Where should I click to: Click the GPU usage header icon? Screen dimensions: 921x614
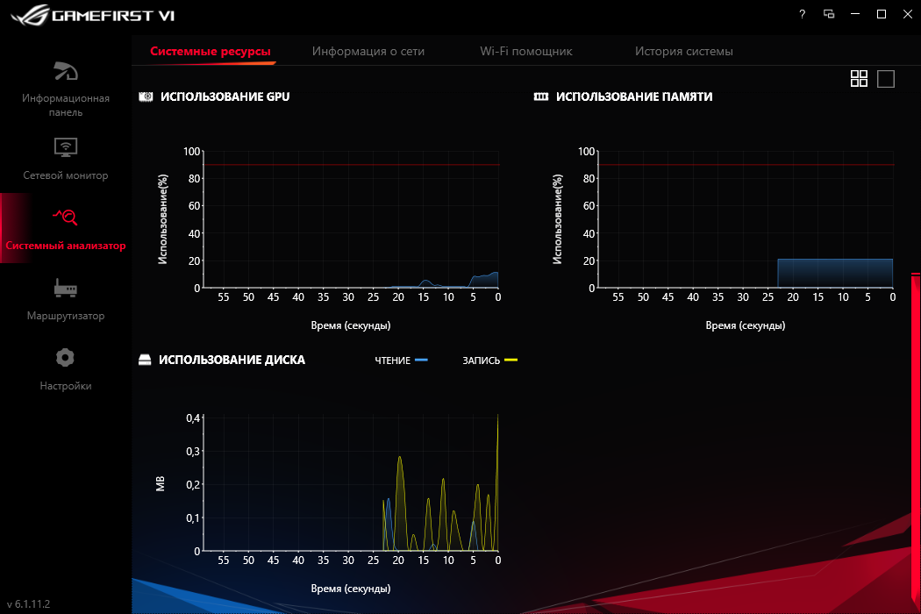(x=146, y=97)
